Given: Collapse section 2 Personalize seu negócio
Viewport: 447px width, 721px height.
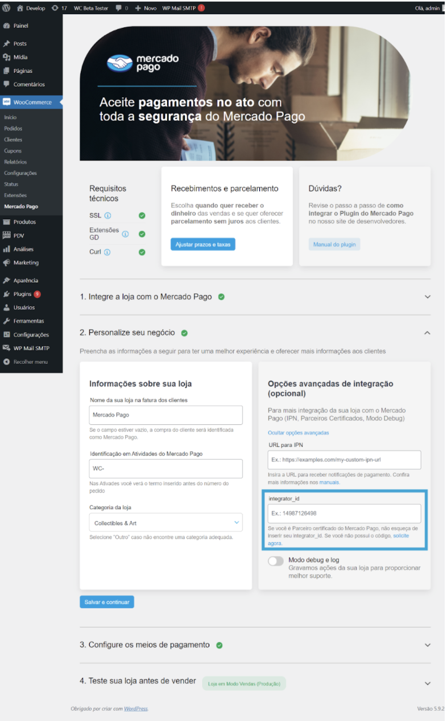Looking at the screenshot, I should (428, 333).
